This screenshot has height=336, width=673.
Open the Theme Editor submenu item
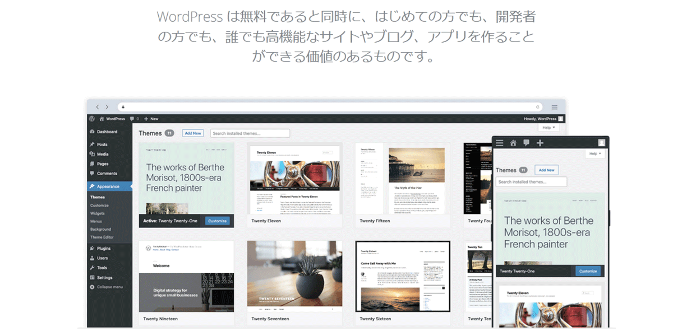tap(102, 237)
